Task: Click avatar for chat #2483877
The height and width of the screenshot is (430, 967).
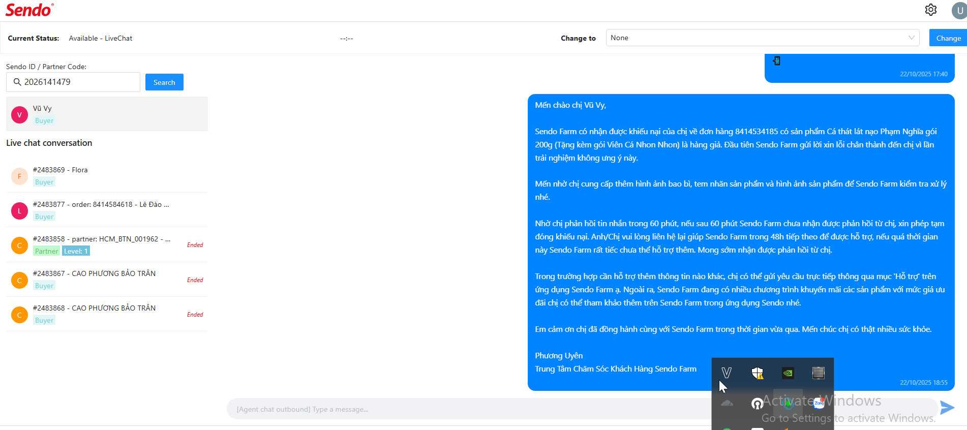Action: (x=19, y=211)
